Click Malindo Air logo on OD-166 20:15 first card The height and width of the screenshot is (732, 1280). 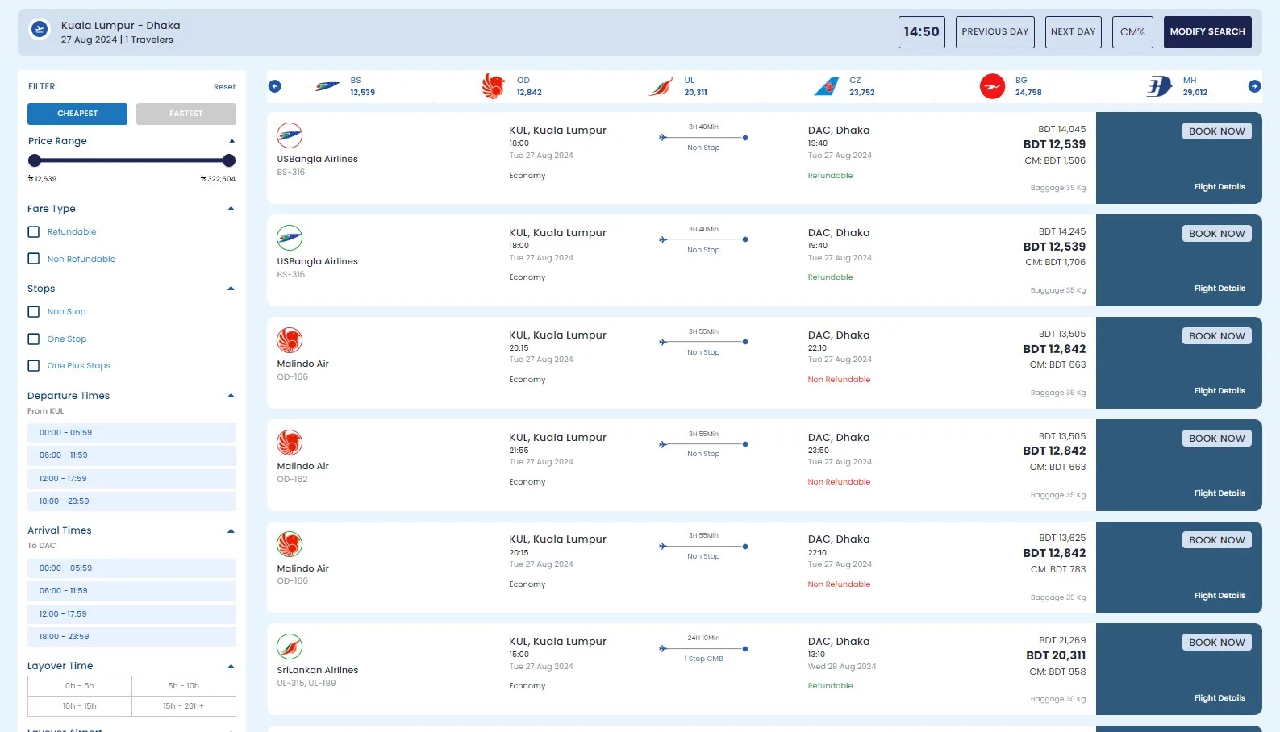click(x=290, y=340)
